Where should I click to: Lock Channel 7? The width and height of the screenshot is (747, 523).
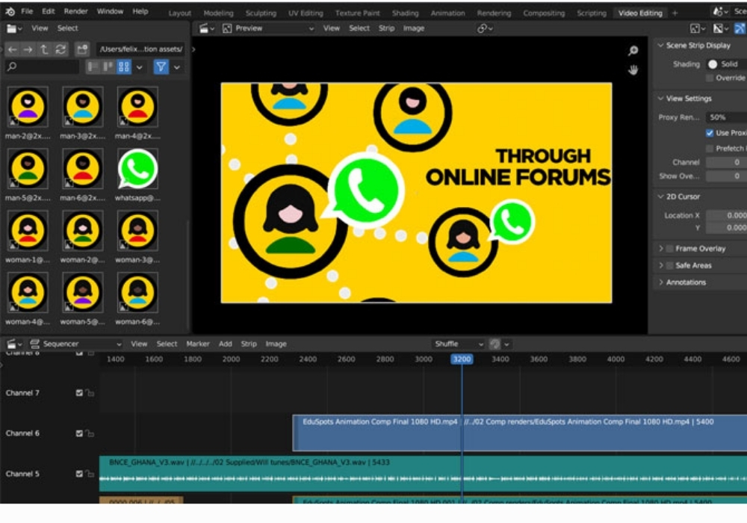(90, 394)
